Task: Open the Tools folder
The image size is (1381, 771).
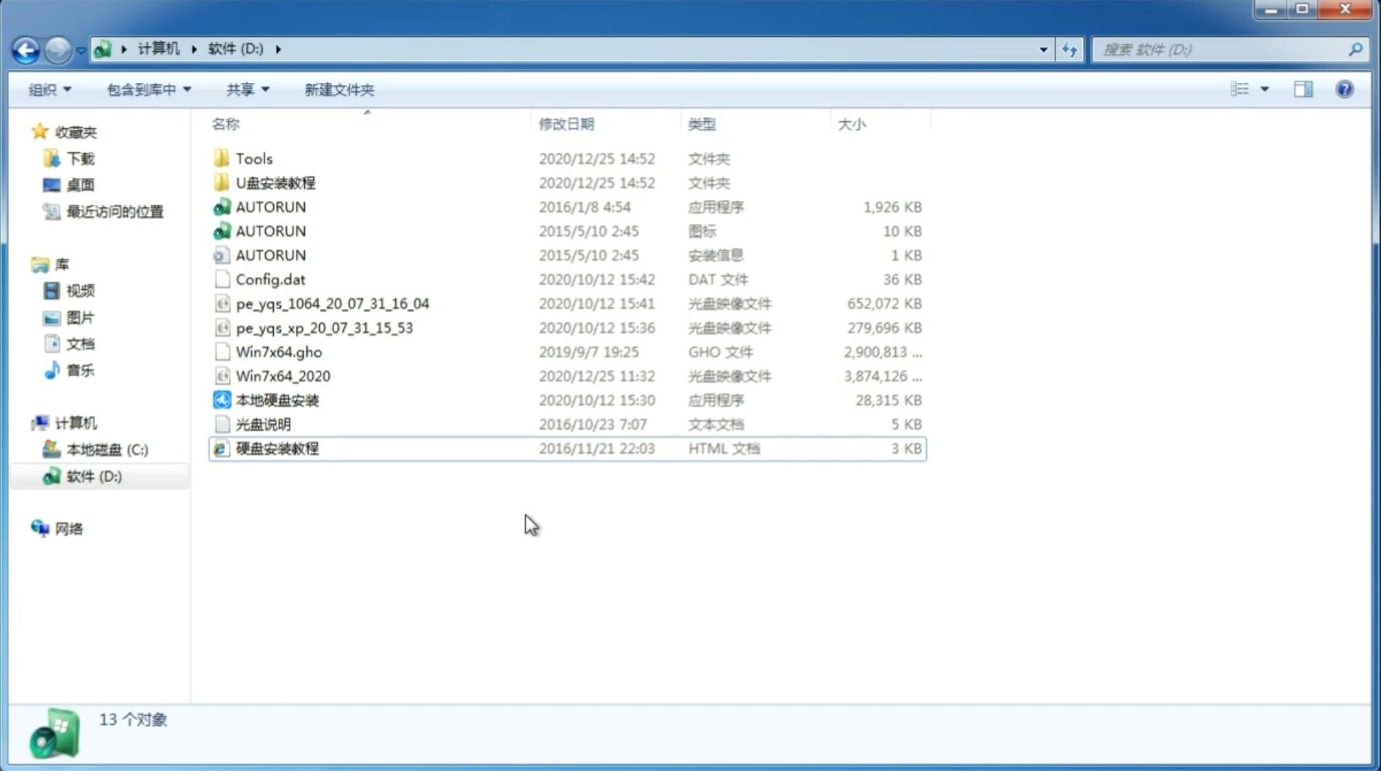Action: [254, 158]
